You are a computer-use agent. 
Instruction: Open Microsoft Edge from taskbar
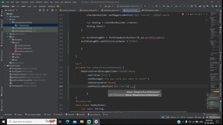67,122
